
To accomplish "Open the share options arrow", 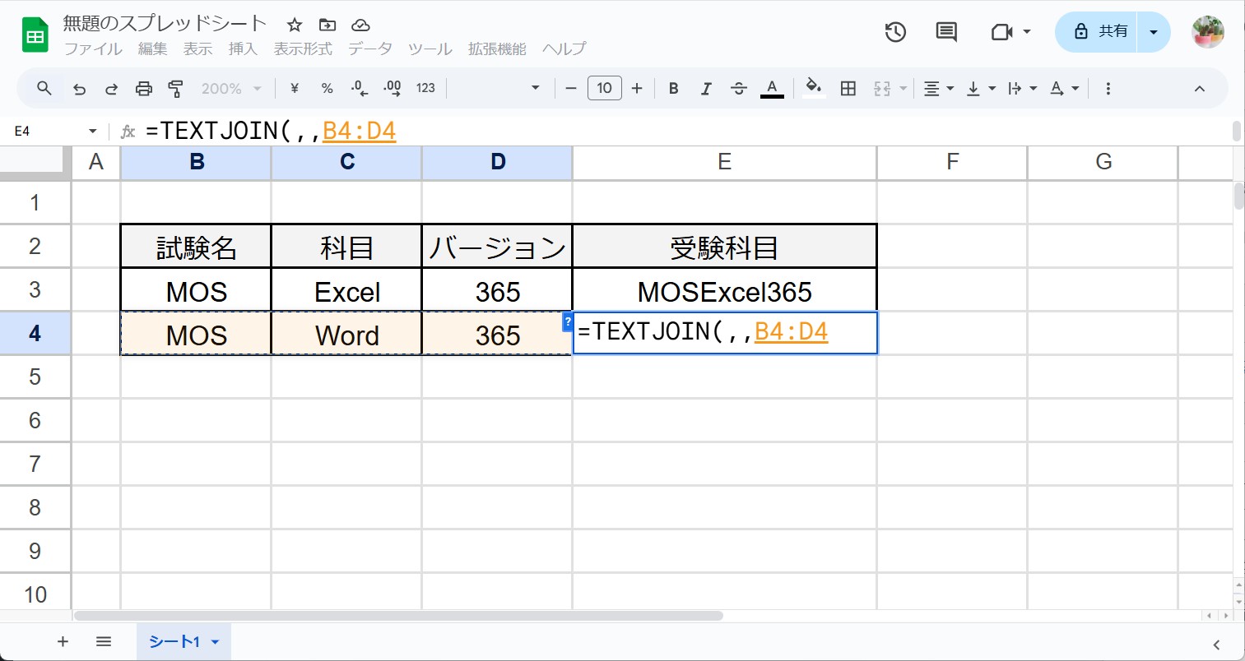I will (x=1154, y=32).
